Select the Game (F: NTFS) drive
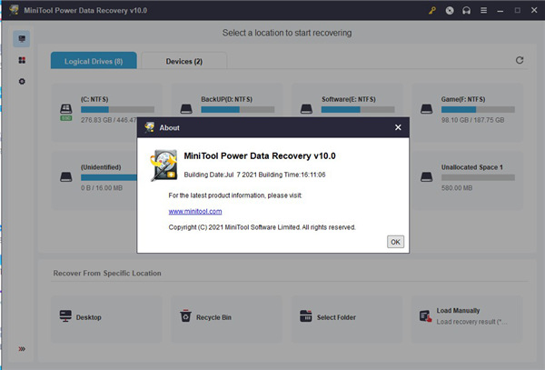Image resolution: width=545 pixels, height=370 pixels. pos(468,107)
